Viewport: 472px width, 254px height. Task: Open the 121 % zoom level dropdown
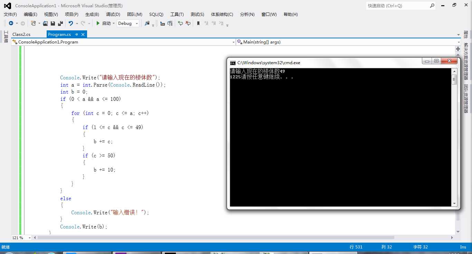(x=29, y=238)
